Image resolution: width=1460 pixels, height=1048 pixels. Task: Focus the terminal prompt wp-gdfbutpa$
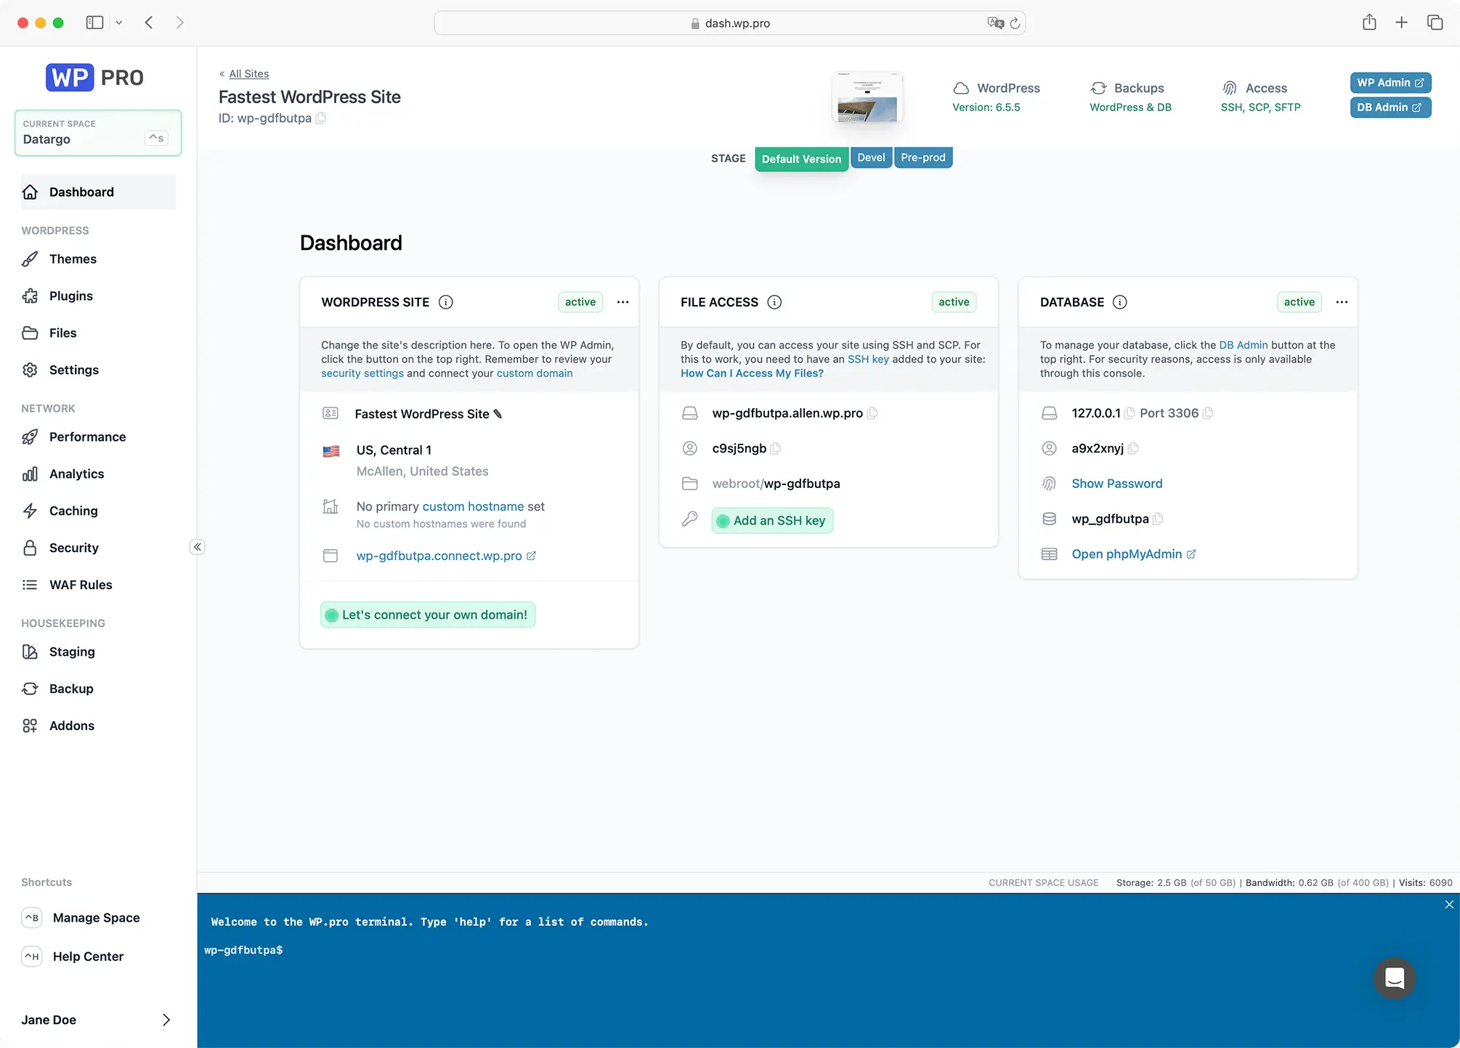tap(243, 950)
